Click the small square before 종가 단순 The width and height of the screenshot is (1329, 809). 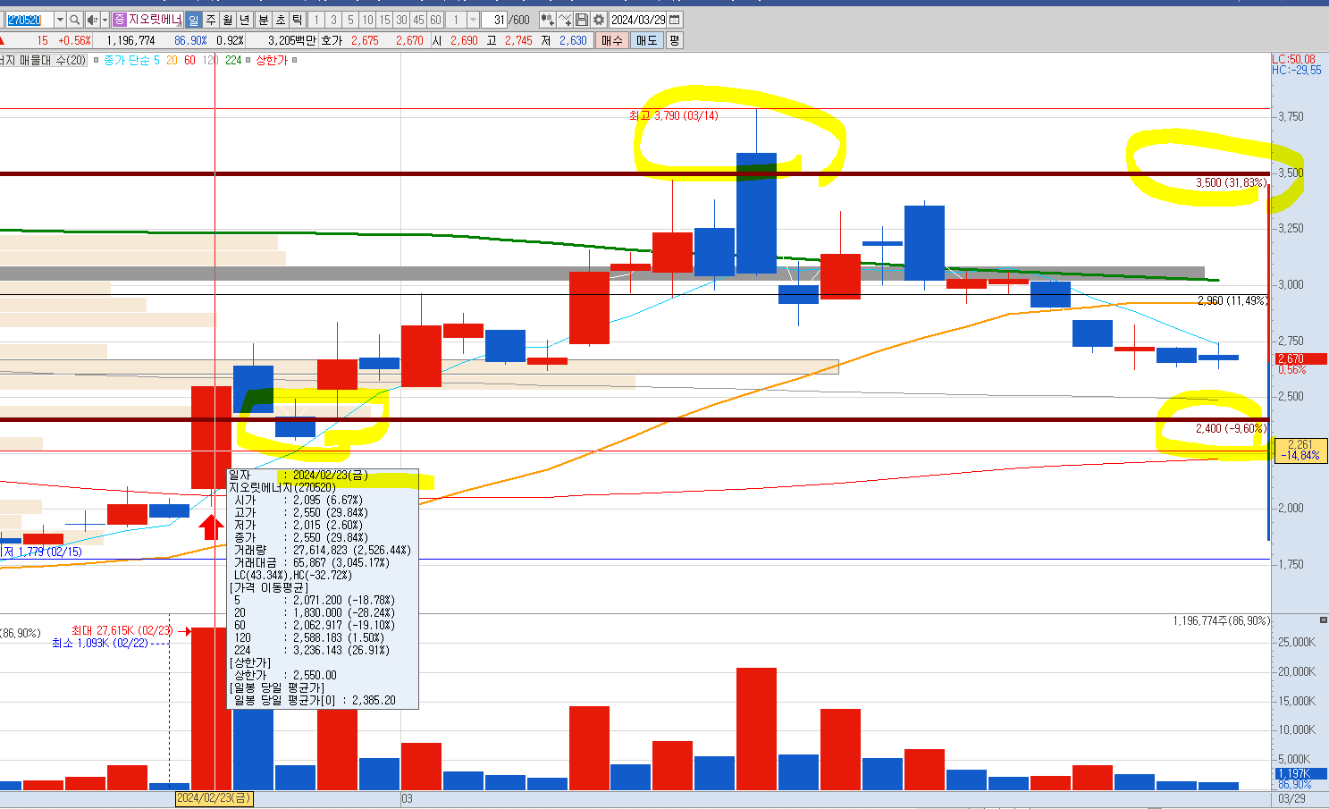click(95, 60)
